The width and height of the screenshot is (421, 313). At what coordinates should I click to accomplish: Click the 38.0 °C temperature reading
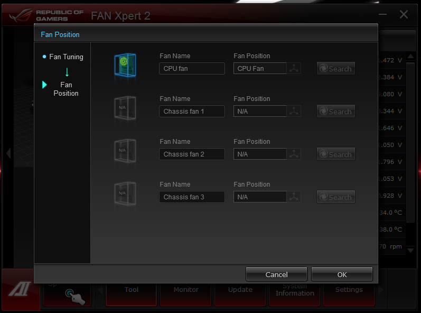[391, 229]
